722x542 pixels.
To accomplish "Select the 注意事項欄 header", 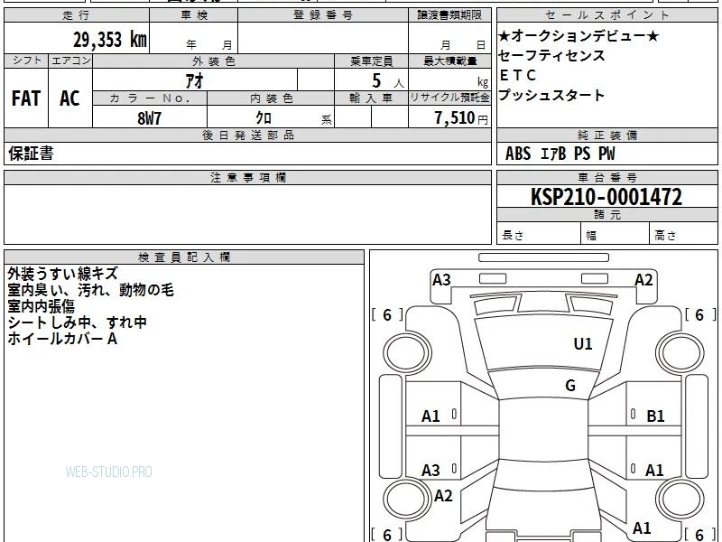I will tap(247, 177).
